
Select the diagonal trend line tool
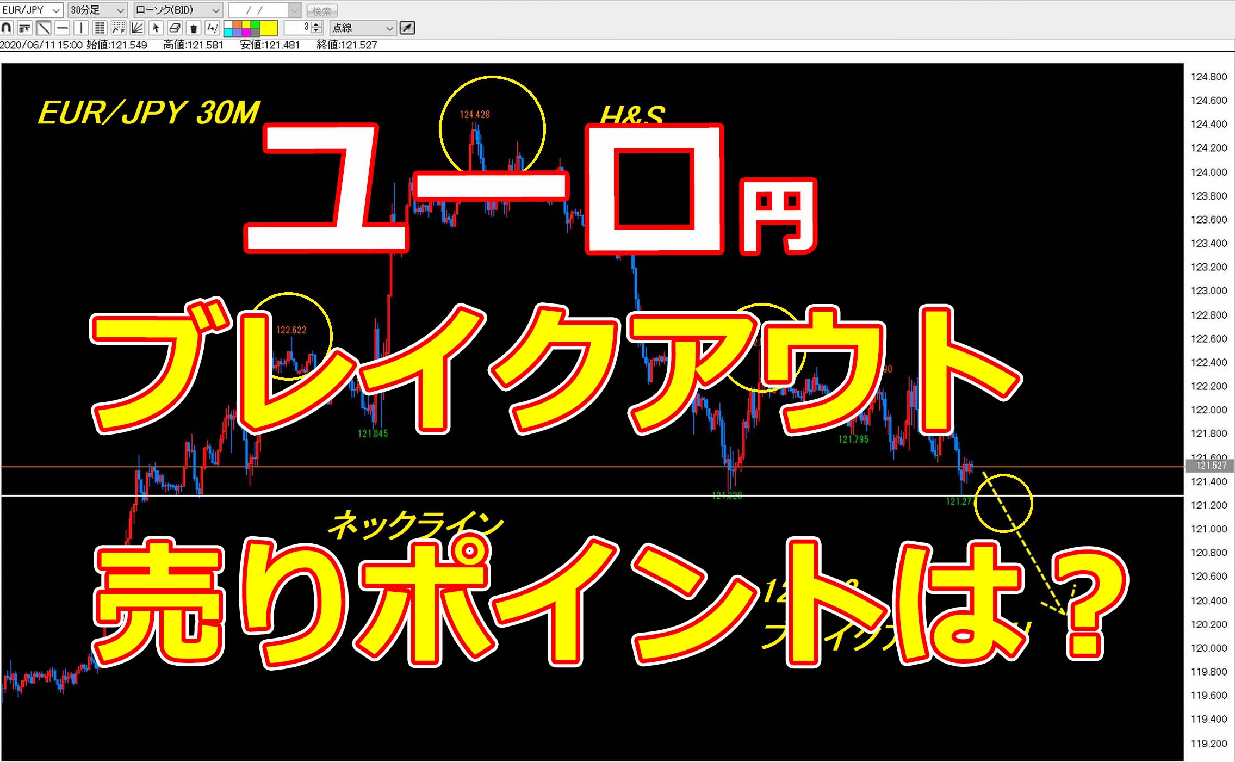point(44,28)
